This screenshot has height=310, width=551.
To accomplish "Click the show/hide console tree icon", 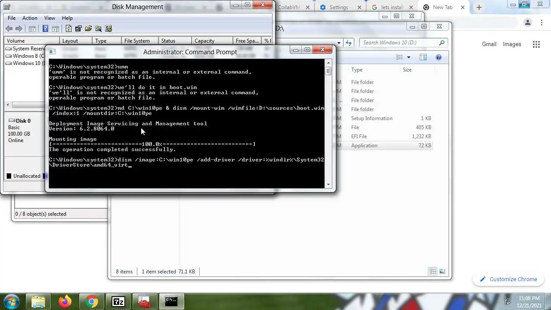I will 32,29.
